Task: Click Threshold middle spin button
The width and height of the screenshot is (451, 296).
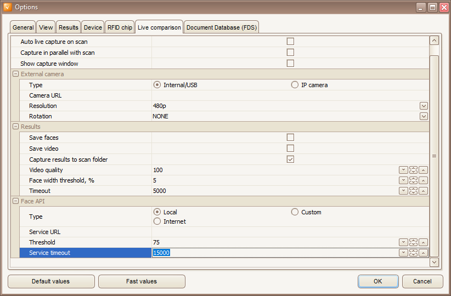Action: pos(413,242)
